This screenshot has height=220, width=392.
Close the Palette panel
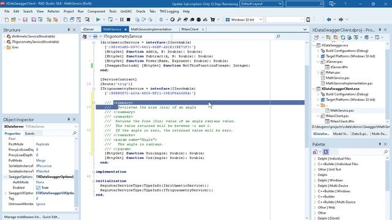coord(385,144)
